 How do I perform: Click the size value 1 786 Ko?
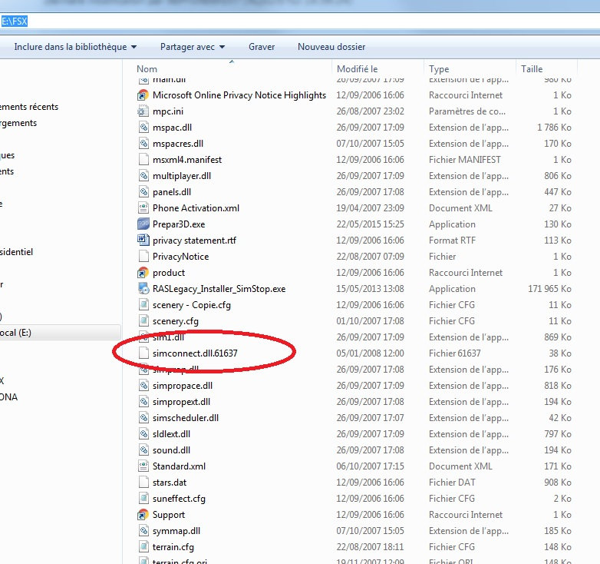pos(554,128)
